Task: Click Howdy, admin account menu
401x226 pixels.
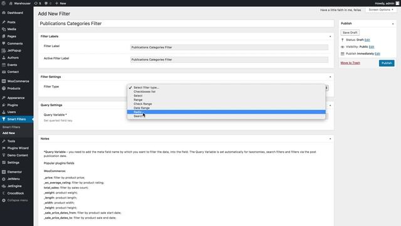Action: (x=387, y=3)
